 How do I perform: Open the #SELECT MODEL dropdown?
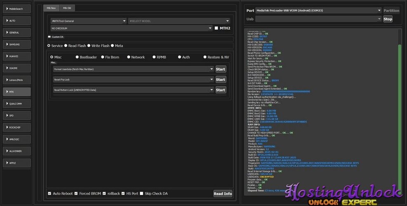[179, 21]
